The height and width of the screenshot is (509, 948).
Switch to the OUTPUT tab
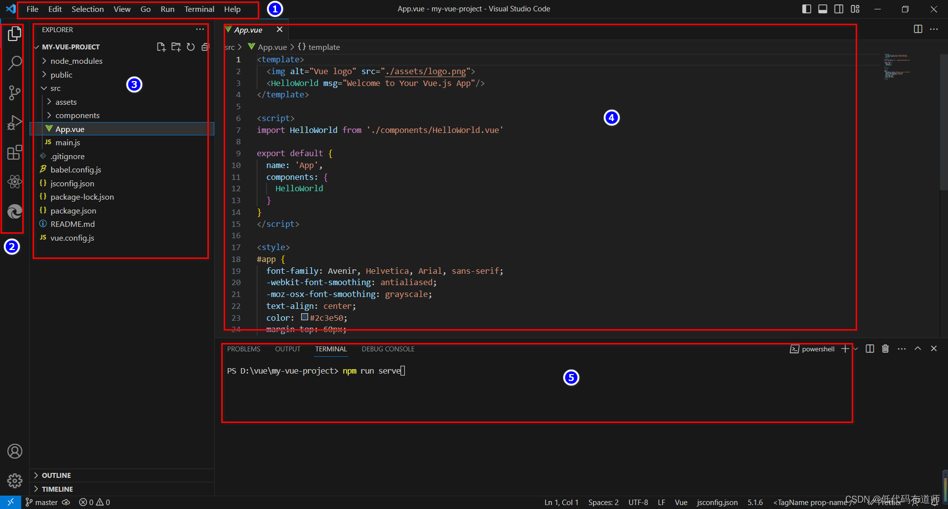coord(287,349)
